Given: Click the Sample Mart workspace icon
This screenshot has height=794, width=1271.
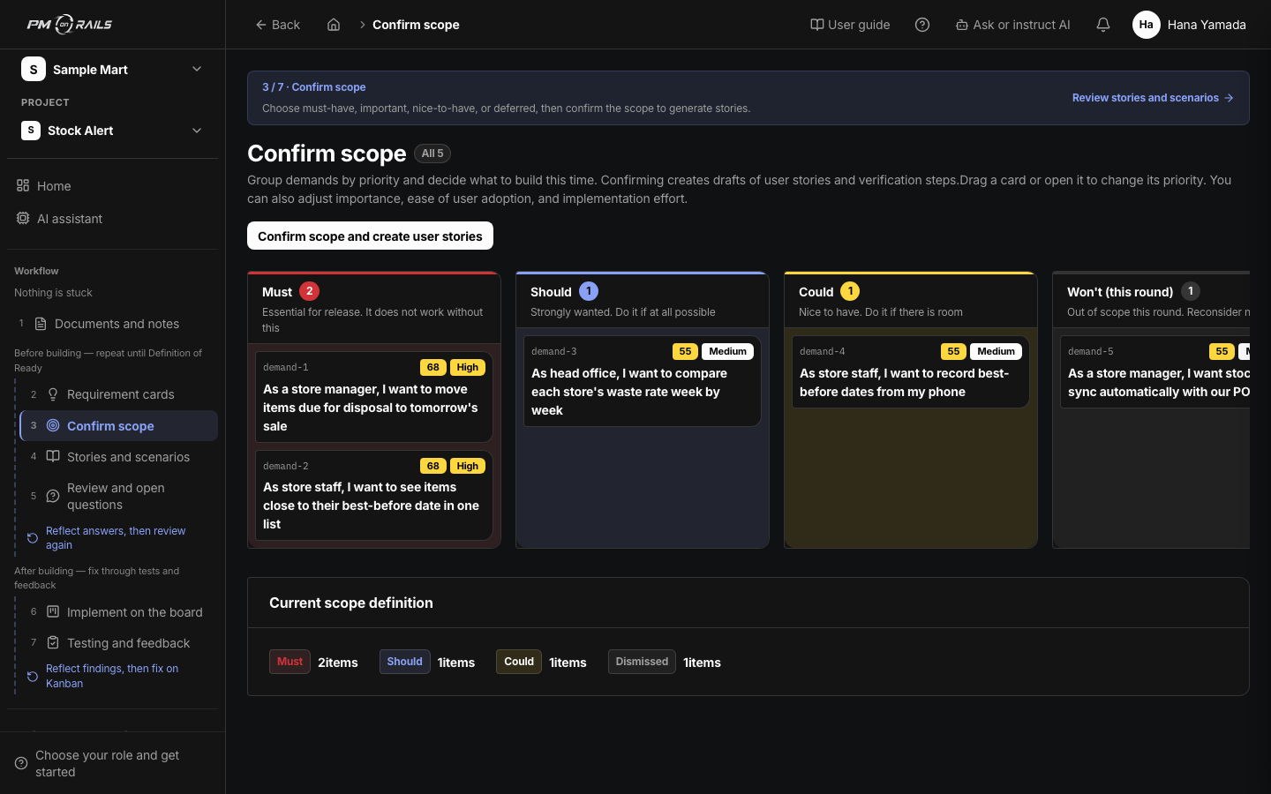Looking at the screenshot, I should (34, 69).
